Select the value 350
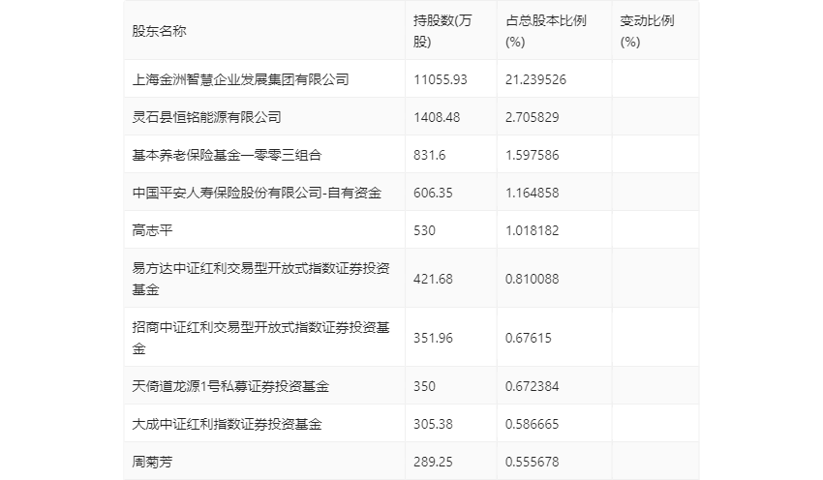The width and height of the screenshot is (823, 480). [425, 386]
